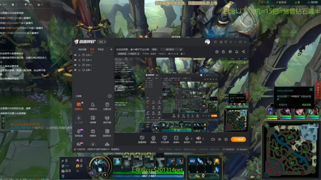Toggle the lock on 文本 1 layer
This screenshot has width=321, height=180.
pyautogui.click(x=79, y=65)
